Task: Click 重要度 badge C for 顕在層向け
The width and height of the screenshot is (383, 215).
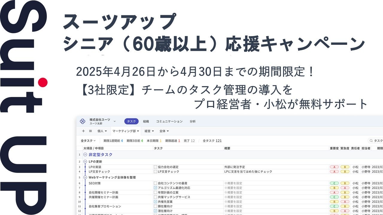Action: point(334,206)
